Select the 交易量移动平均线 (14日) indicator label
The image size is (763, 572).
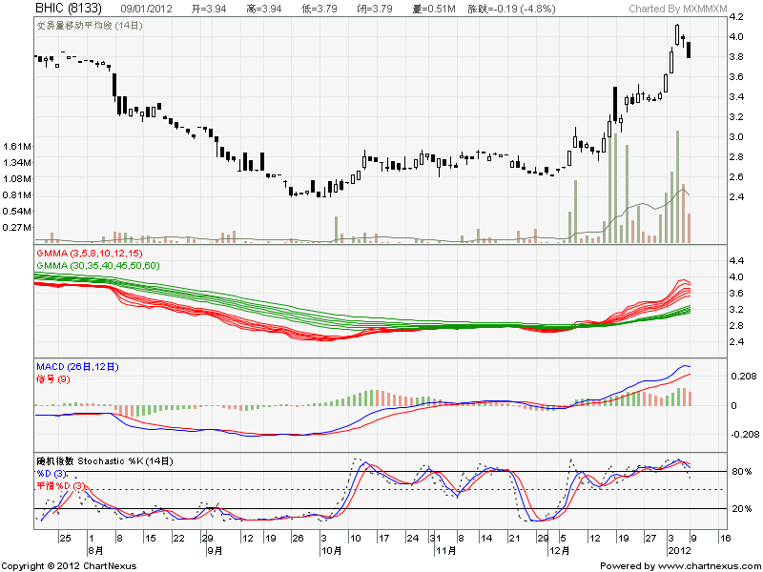[x=89, y=25]
